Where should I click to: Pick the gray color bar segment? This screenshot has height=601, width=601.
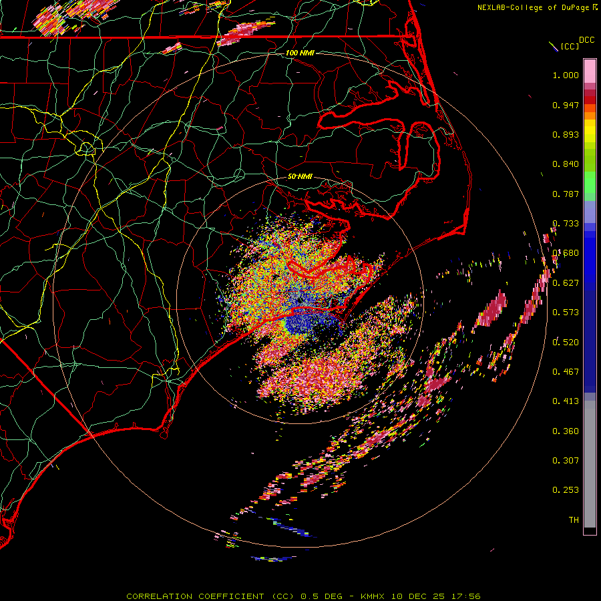(x=590, y=465)
